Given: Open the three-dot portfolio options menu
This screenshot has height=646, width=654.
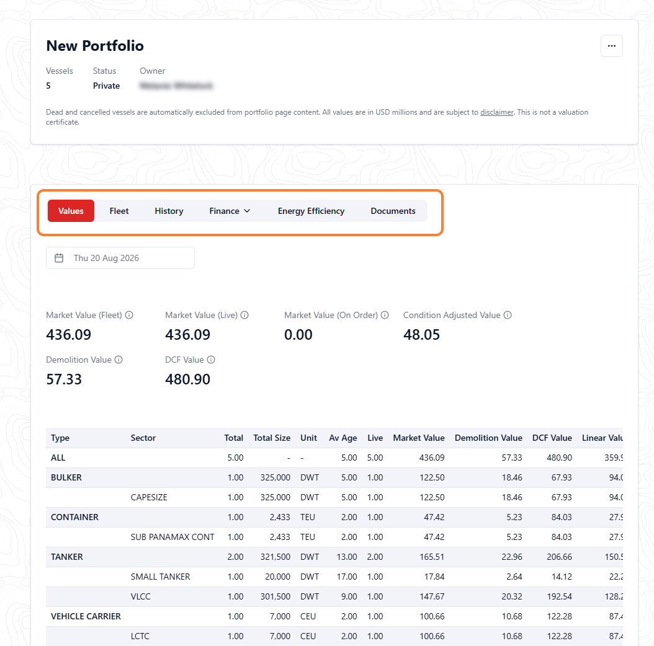Looking at the screenshot, I should point(611,46).
